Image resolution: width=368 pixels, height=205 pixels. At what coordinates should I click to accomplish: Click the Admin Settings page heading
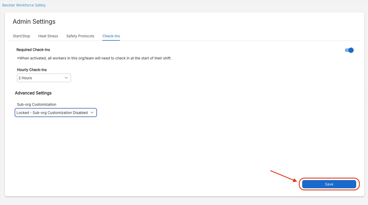point(34,22)
